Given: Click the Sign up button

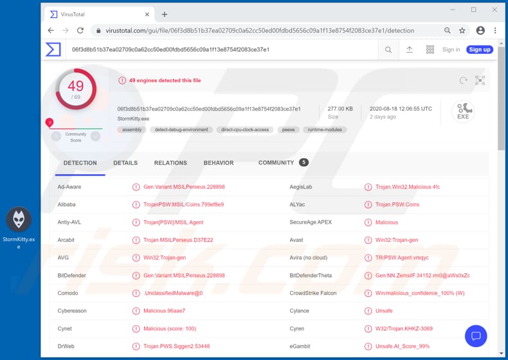Looking at the screenshot, I should coord(479,50).
